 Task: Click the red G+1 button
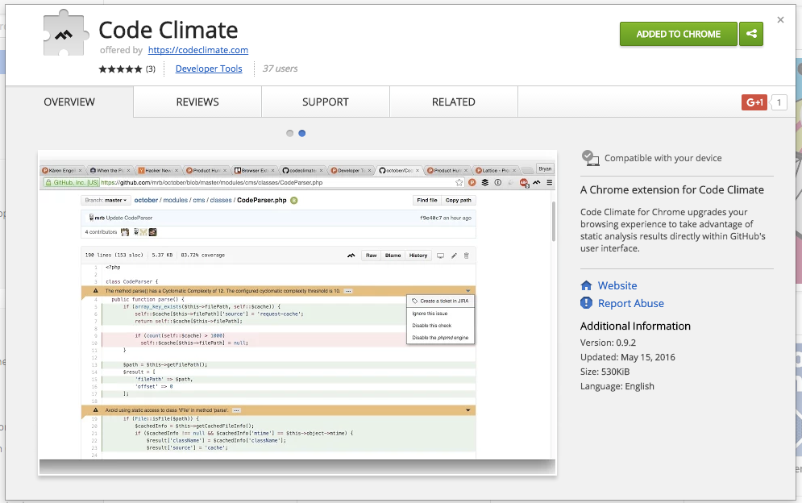click(x=754, y=102)
